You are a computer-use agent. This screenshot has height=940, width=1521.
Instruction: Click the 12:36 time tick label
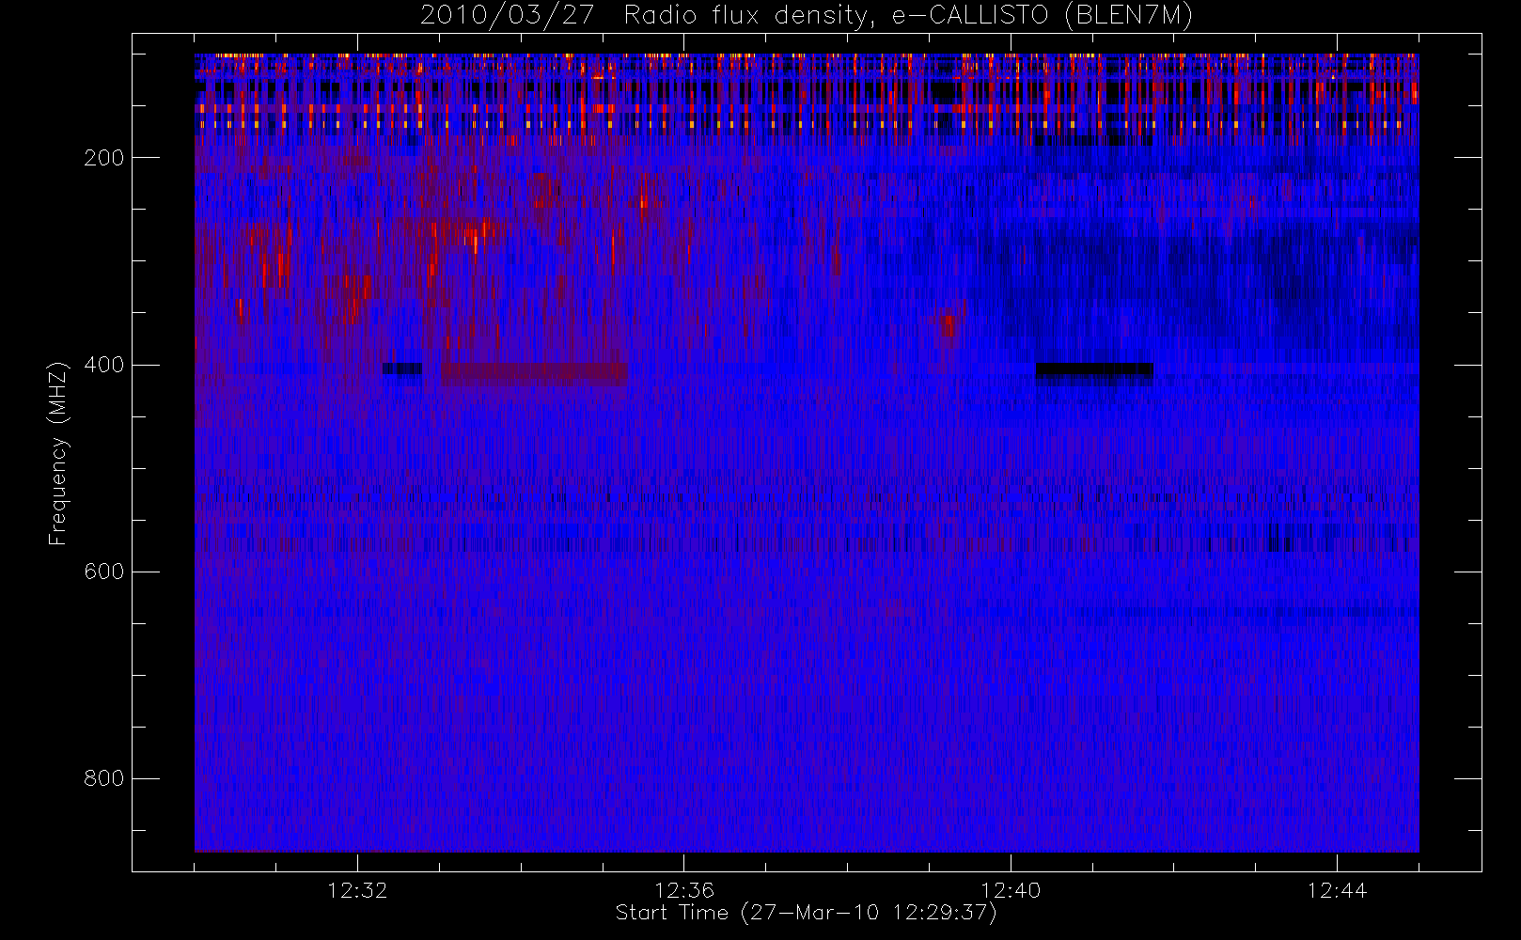[x=684, y=890]
